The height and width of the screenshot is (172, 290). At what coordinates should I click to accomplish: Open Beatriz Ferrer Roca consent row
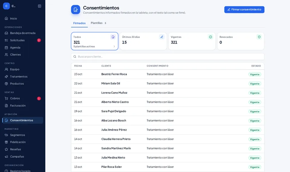(x=168, y=74)
